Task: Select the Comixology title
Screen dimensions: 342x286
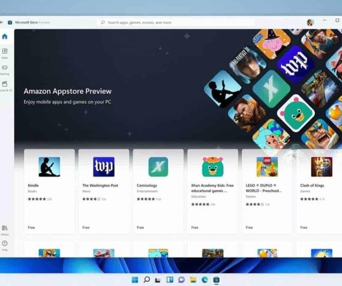Action: (147, 186)
